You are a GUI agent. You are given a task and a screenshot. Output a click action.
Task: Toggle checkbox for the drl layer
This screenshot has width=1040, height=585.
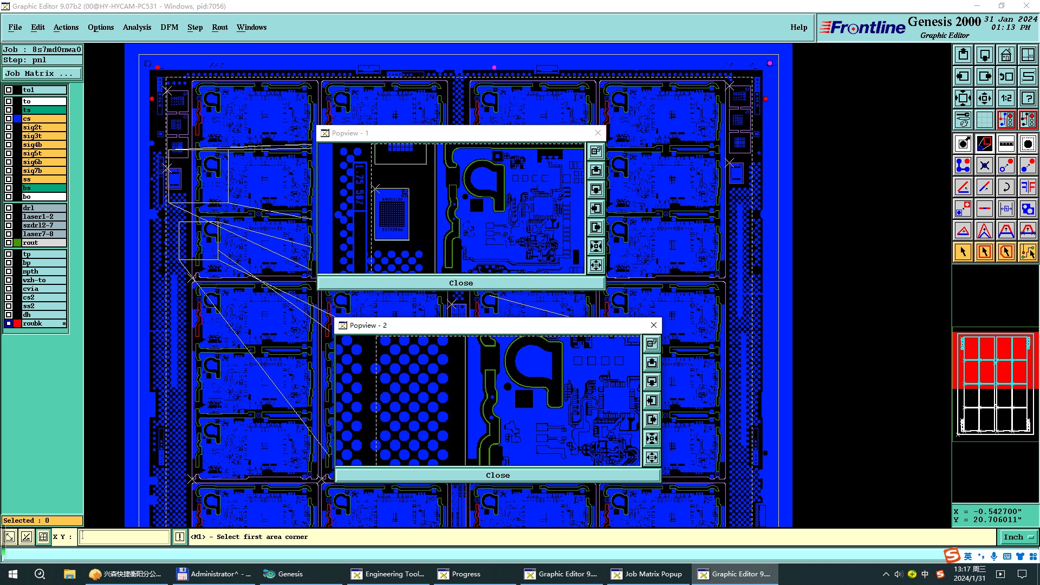tap(9, 208)
